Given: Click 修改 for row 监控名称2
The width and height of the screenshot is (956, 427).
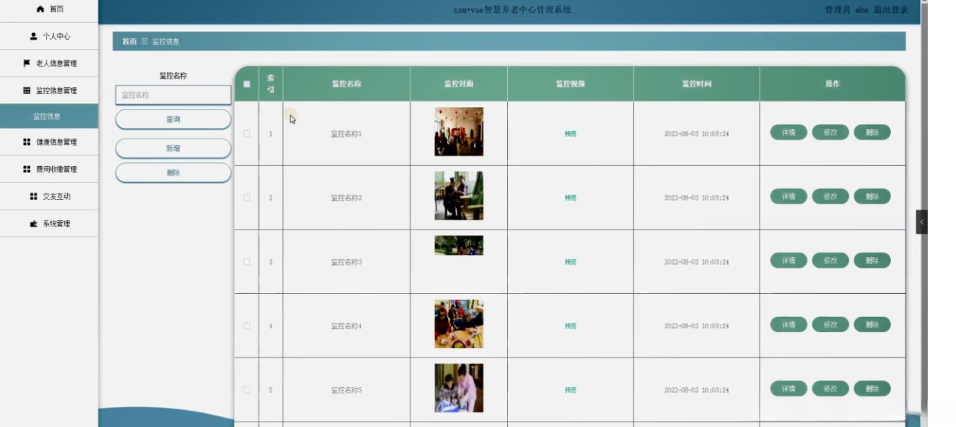Looking at the screenshot, I should [x=831, y=197].
